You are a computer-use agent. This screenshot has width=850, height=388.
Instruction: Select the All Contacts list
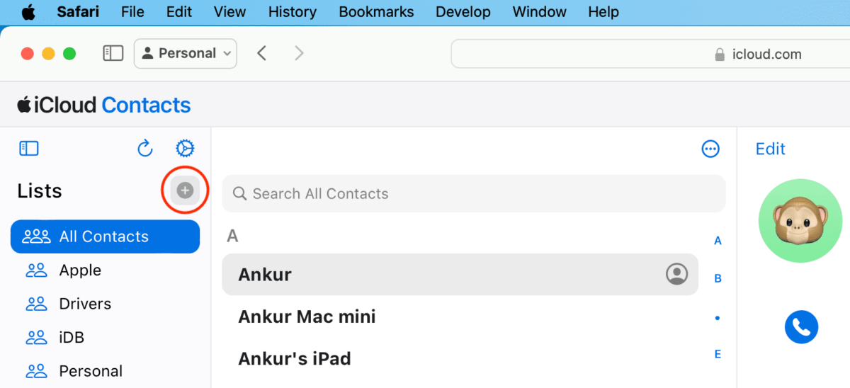[105, 236]
